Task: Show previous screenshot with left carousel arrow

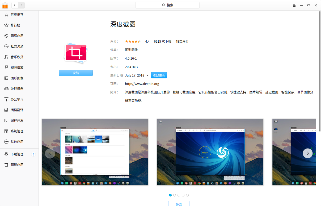Action: tap(50, 153)
